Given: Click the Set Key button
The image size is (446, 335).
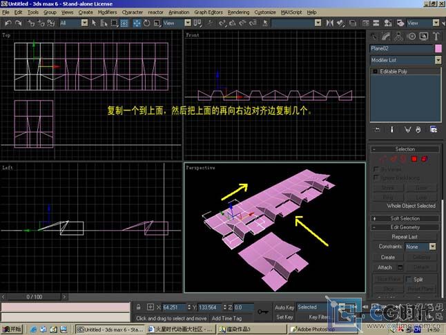Looking at the screenshot, I should pyautogui.click(x=284, y=317).
